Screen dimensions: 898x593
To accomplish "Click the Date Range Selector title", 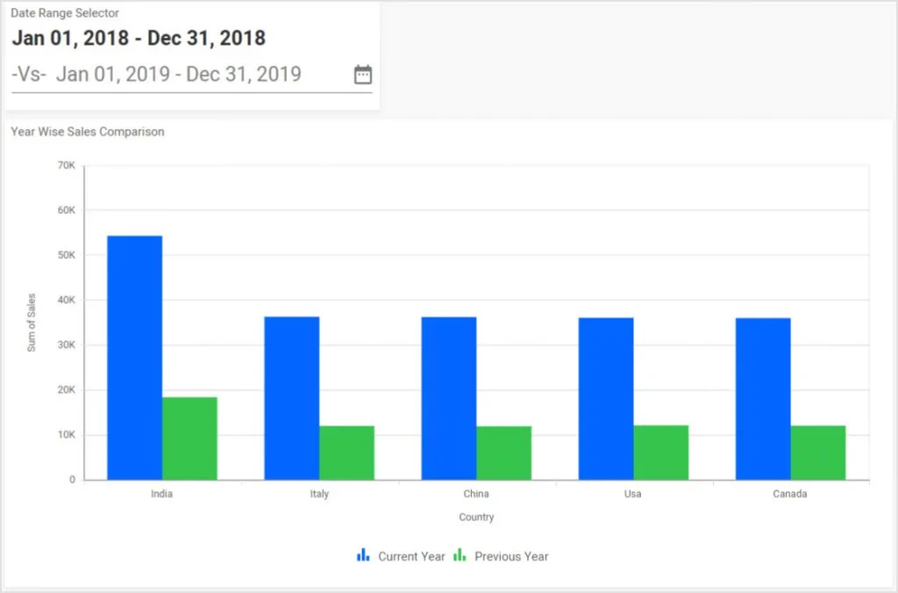I will point(65,13).
